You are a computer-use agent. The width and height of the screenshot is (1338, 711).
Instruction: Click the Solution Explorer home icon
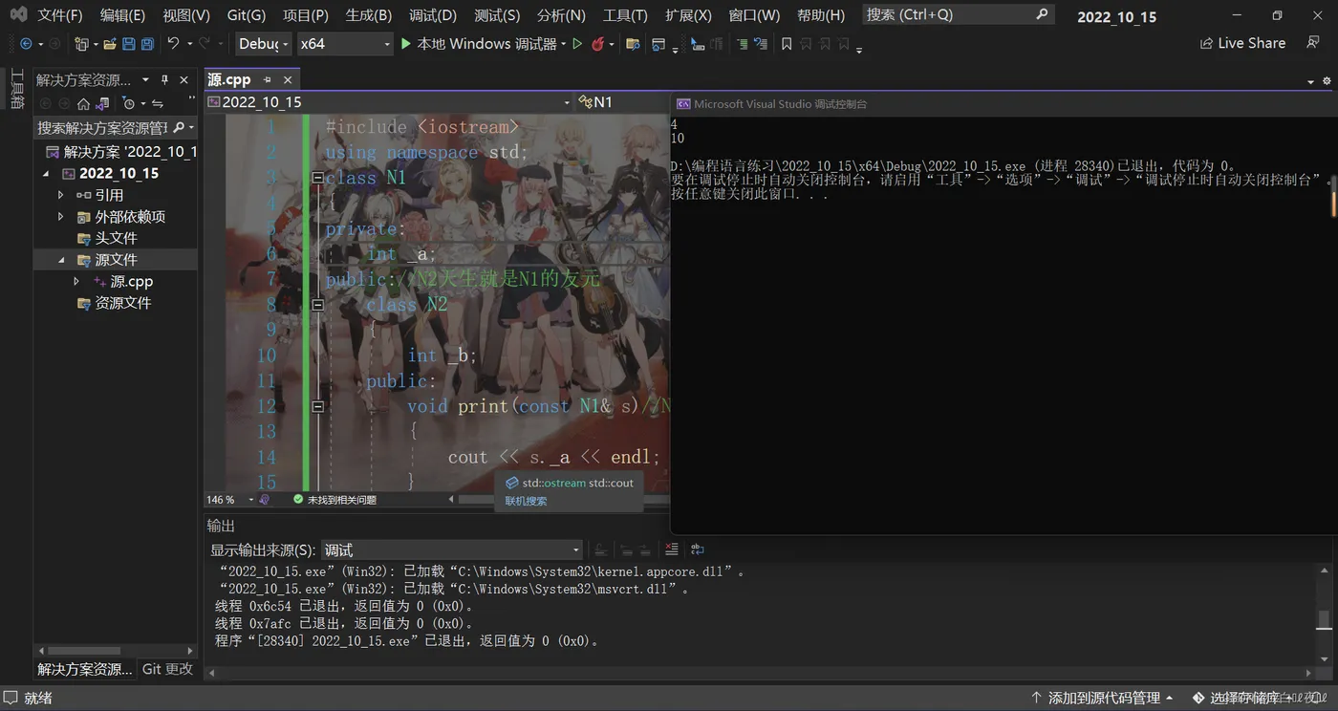pyautogui.click(x=84, y=103)
